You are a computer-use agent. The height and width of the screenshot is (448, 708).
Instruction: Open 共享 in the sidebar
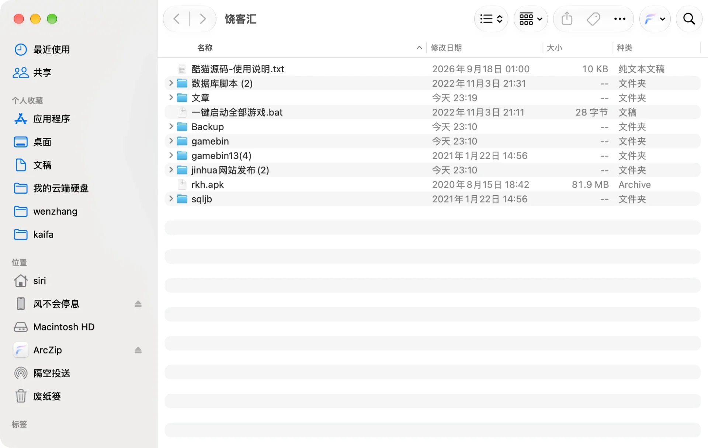[42, 73]
